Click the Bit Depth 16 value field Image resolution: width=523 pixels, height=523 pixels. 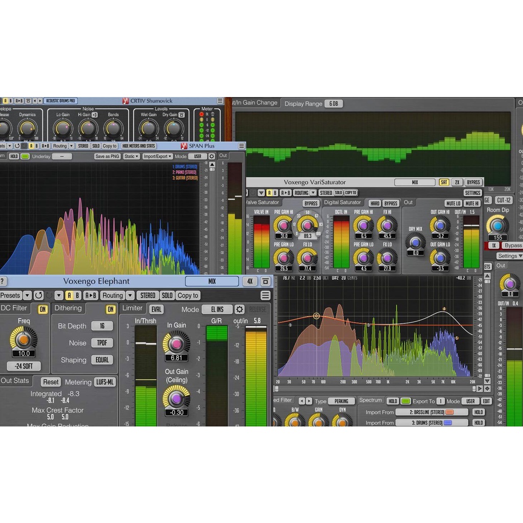[x=102, y=326]
